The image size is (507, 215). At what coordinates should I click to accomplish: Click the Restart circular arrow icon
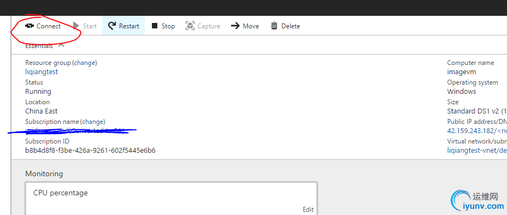coord(112,26)
